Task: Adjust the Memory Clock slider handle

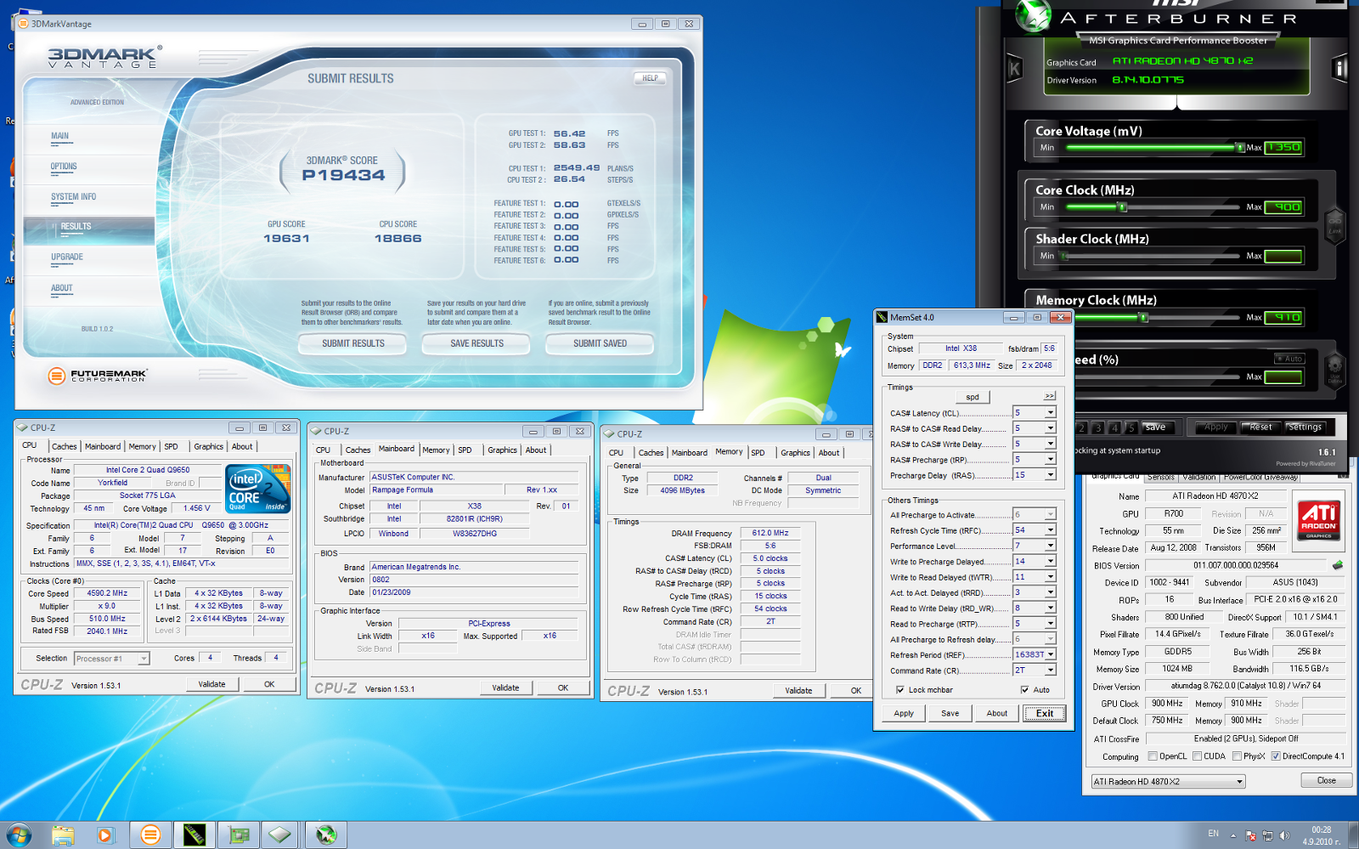Action: pyautogui.click(x=1143, y=318)
